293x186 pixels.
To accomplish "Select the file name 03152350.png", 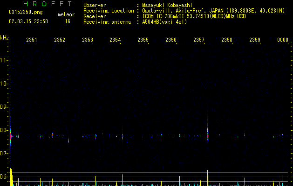I will coord(26,13).
